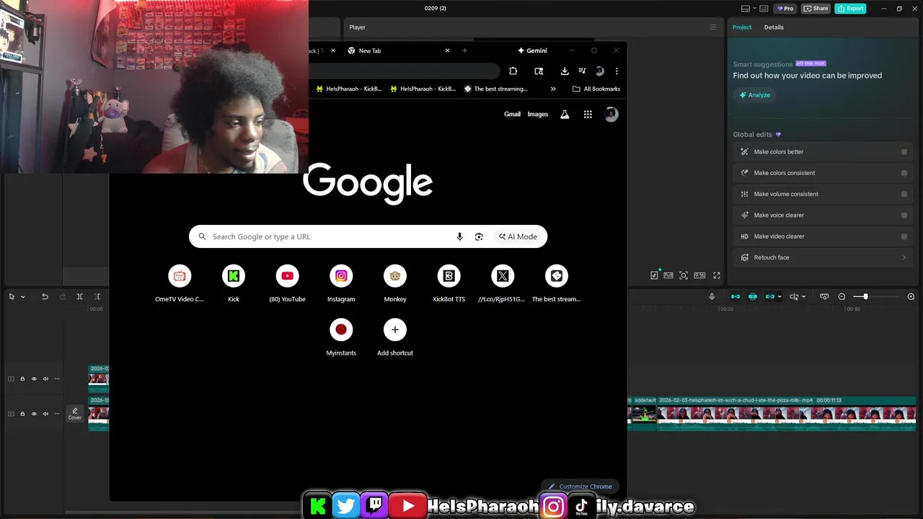Open the Pro upgrade badge

785,9
